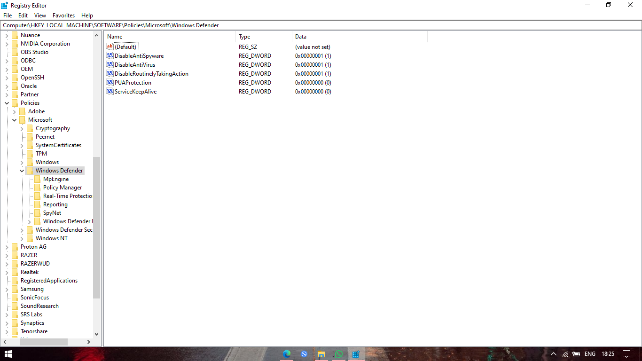Select the DisableRoutinelyTakingAction value name
The width and height of the screenshot is (642, 361).
pos(151,74)
